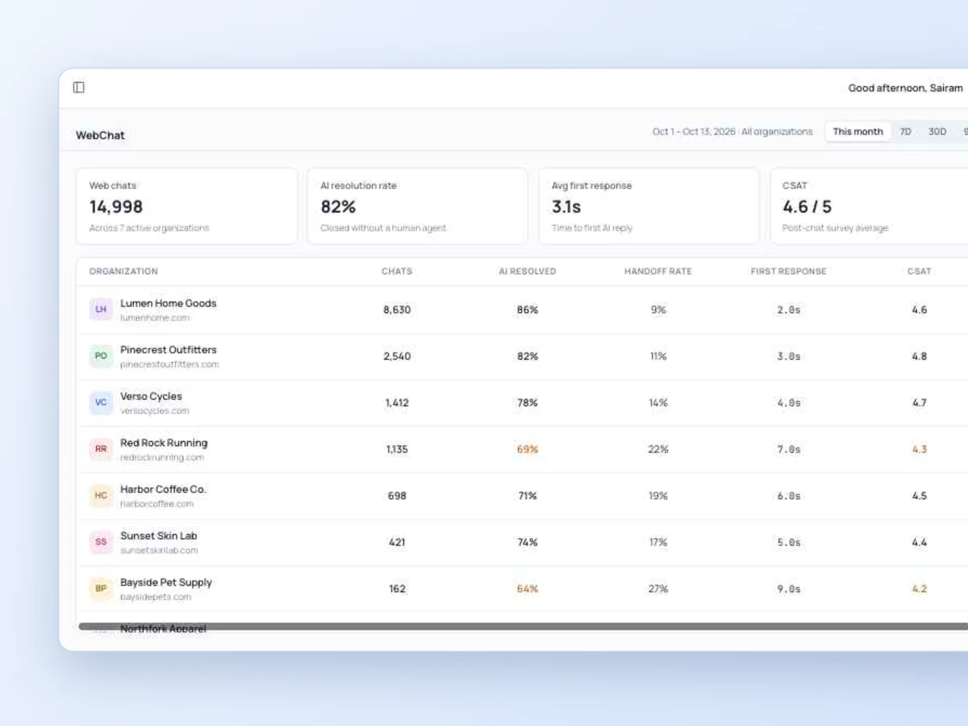The width and height of the screenshot is (968, 726).
Task: Open the Pinecrest Outfitters organization
Action: tap(169, 350)
